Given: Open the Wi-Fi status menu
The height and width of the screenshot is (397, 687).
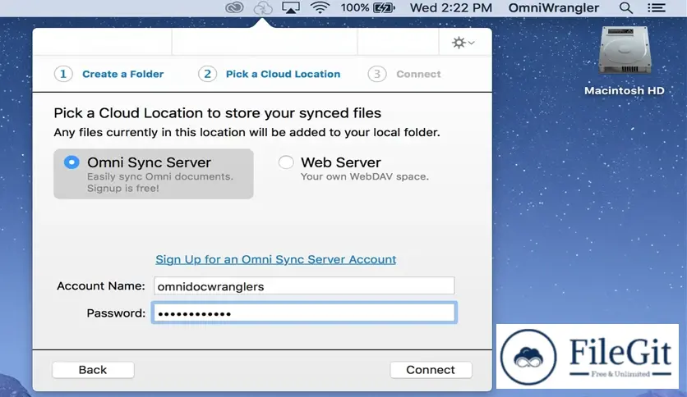Looking at the screenshot, I should pyautogui.click(x=320, y=8).
